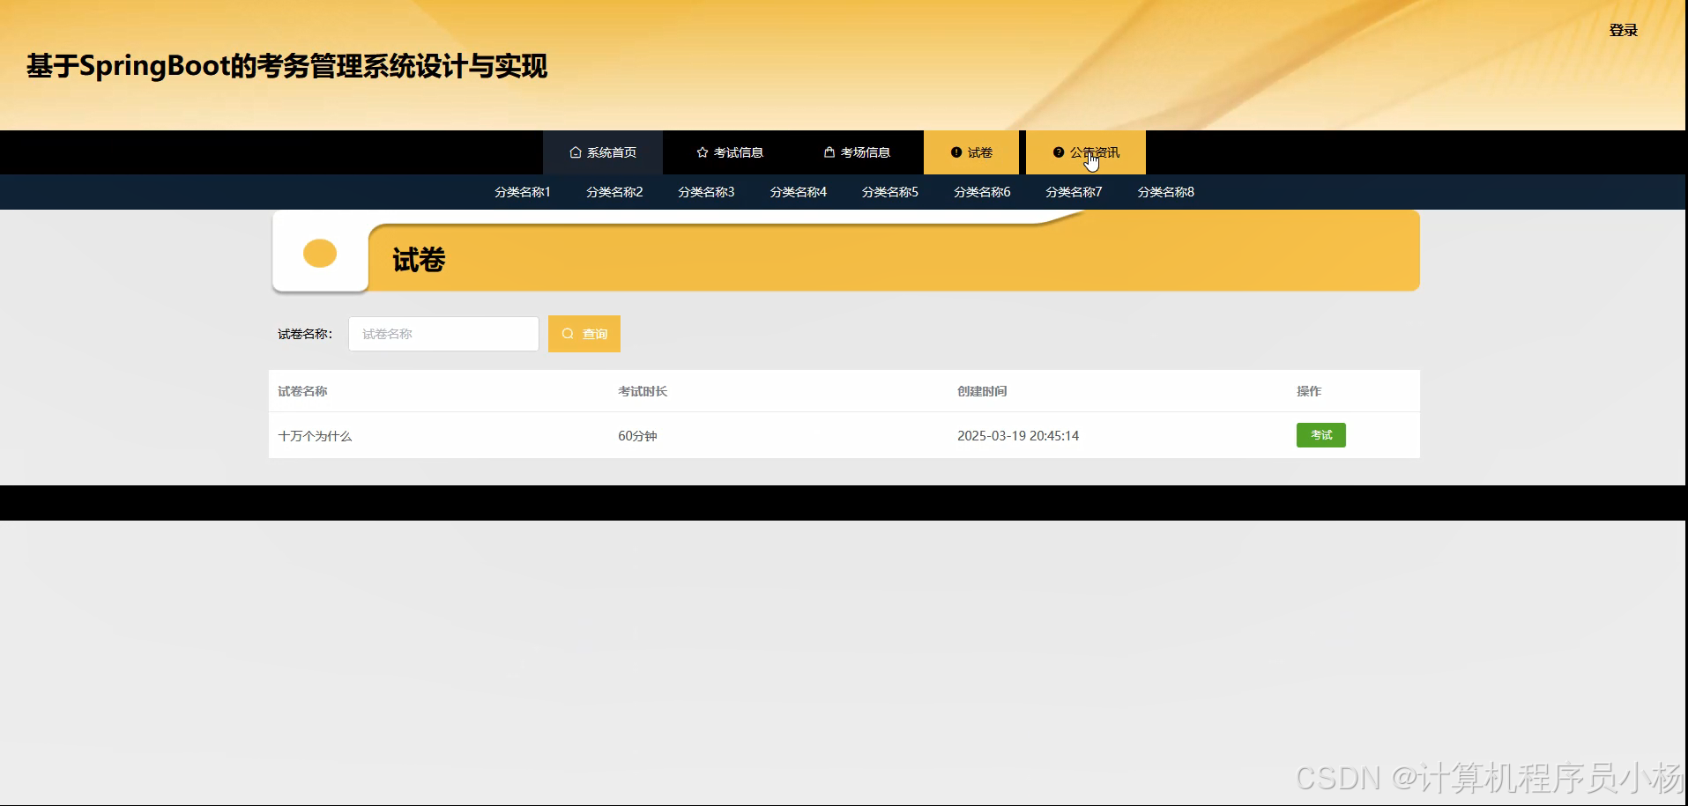Click the exclamation icon beside 试卷
This screenshot has width=1688, height=806.
(x=956, y=152)
